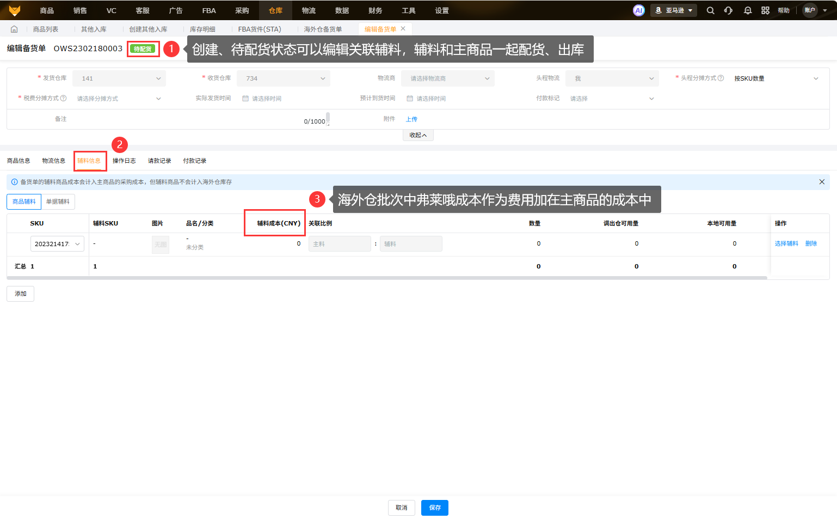Click the blue 保存 button

pyautogui.click(x=435, y=508)
